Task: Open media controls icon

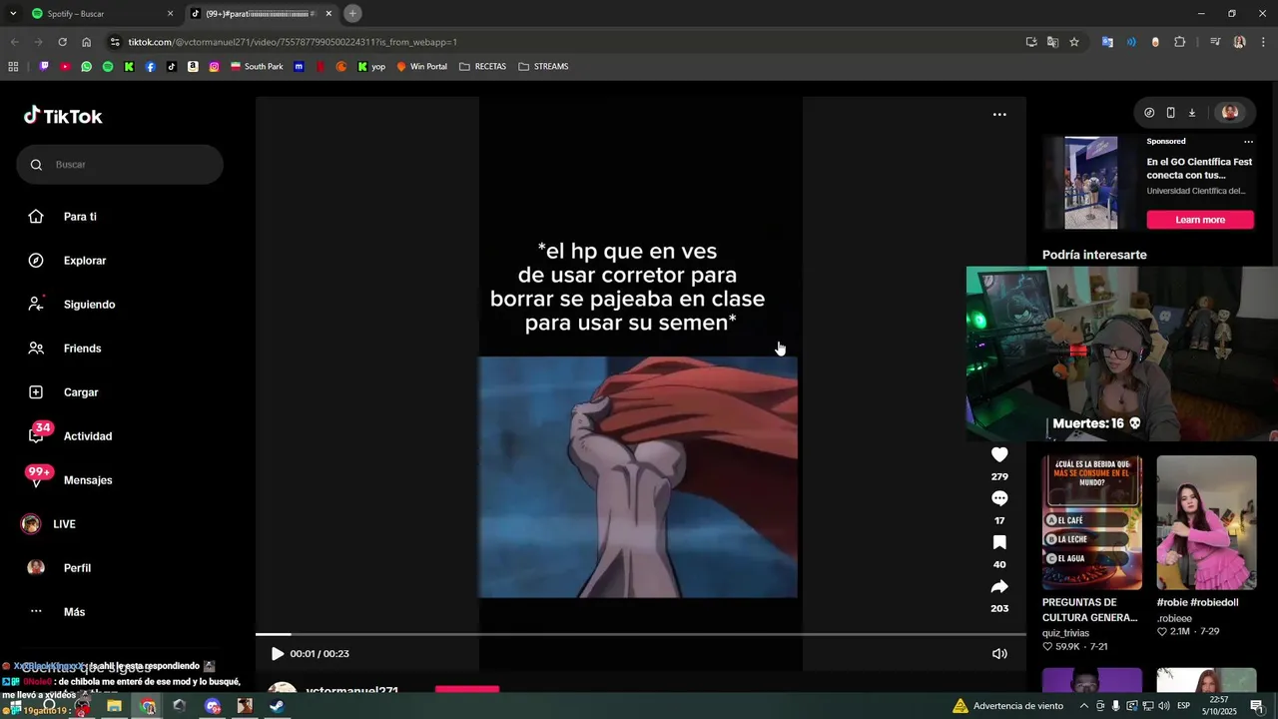Action: click(x=1215, y=42)
